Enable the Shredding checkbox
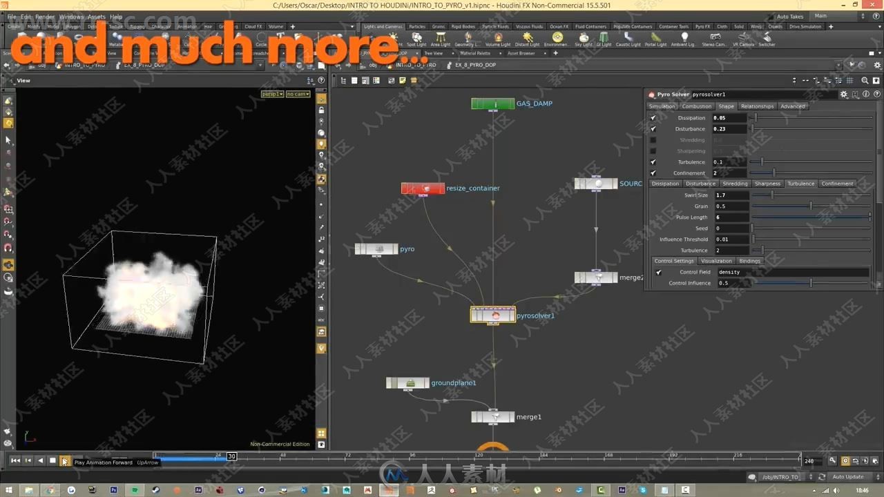 tap(653, 140)
